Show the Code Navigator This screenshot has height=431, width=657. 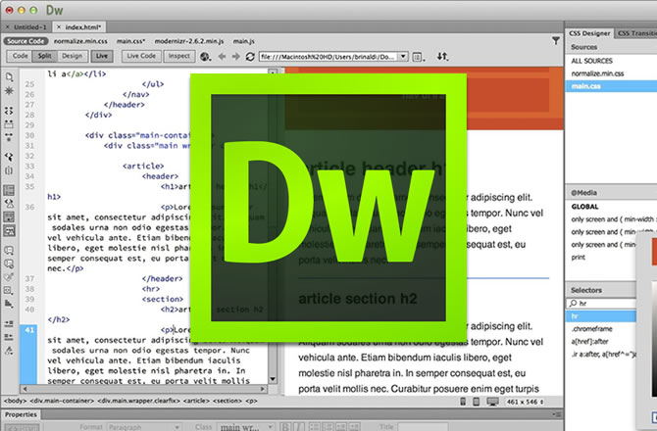point(9,91)
